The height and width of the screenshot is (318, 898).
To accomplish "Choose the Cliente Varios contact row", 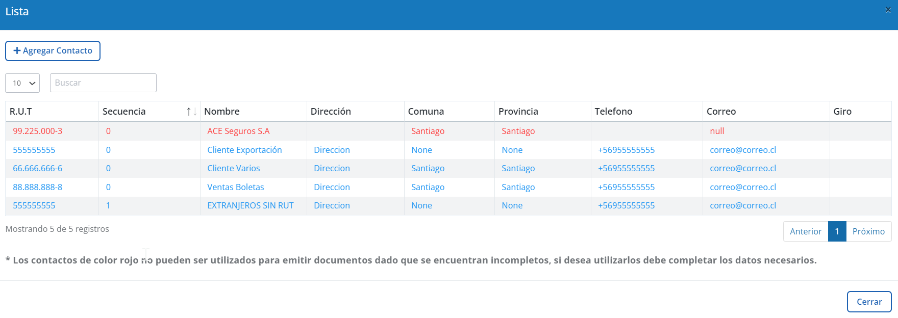I will (233, 169).
